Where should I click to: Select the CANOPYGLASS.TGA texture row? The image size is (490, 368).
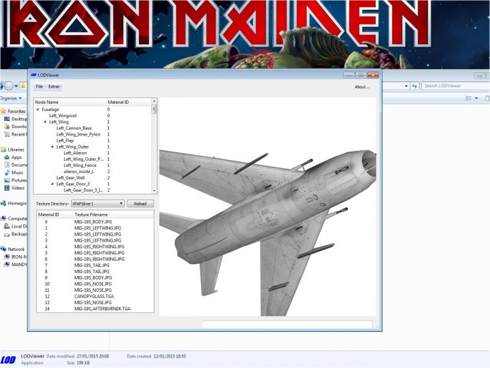tap(96, 296)
